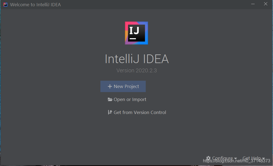The height and width of the screenshot is (166, 273).
Task: Click the Configure gear icon
Action: pyautogui.click(x=208, y=158)
